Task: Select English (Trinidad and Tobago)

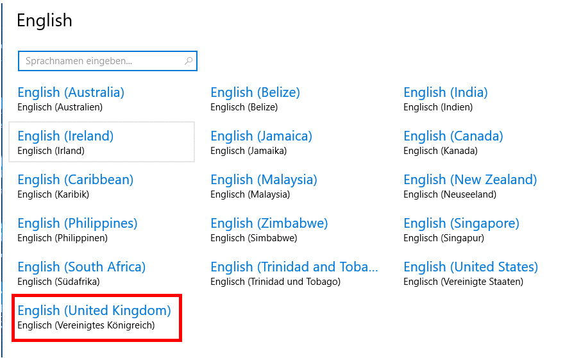Action: (x=294, y=267)
